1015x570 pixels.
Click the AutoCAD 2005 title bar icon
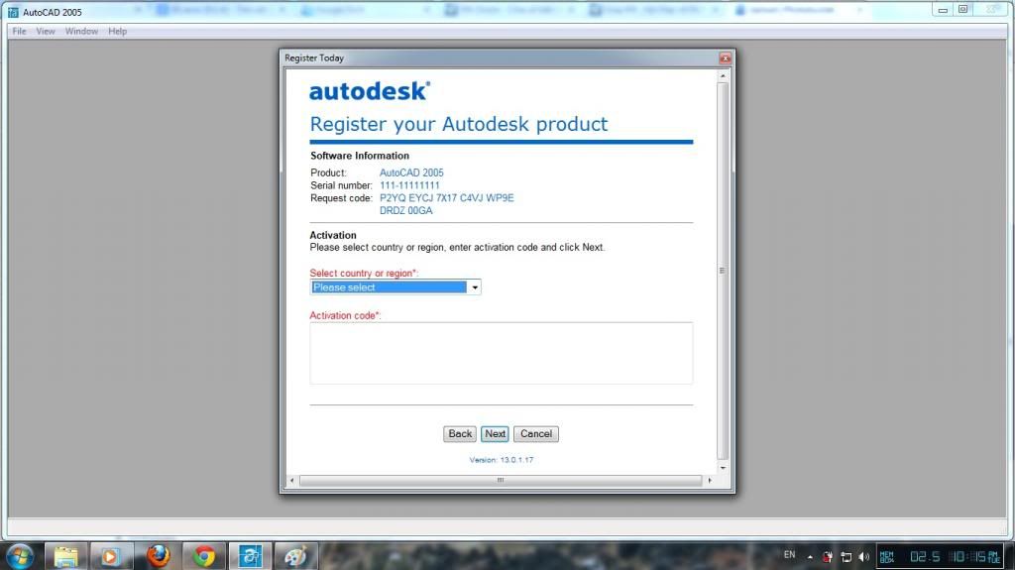click(13, 12)
